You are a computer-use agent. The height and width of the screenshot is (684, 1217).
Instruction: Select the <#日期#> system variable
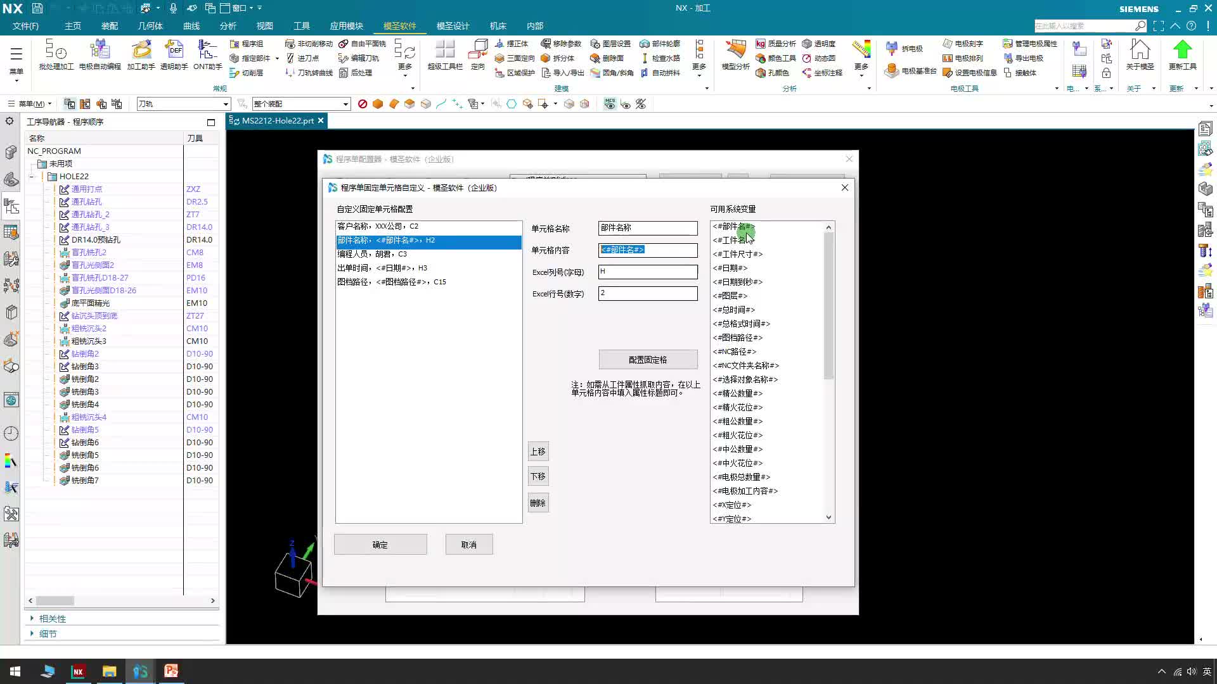pyautogui.click(x=730, y=268)
